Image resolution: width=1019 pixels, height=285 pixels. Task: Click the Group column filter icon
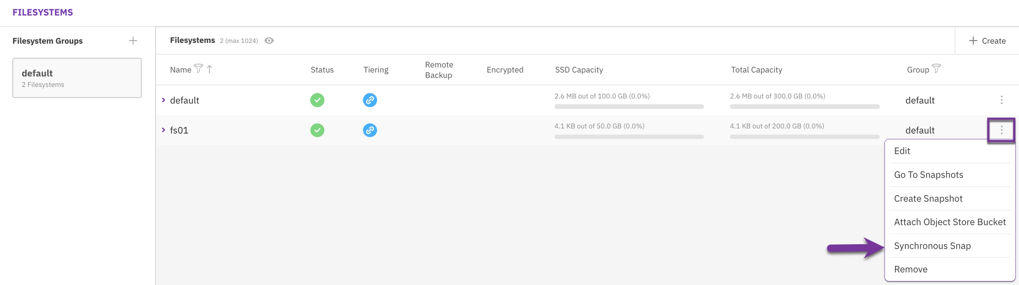[x=936, y=69]
